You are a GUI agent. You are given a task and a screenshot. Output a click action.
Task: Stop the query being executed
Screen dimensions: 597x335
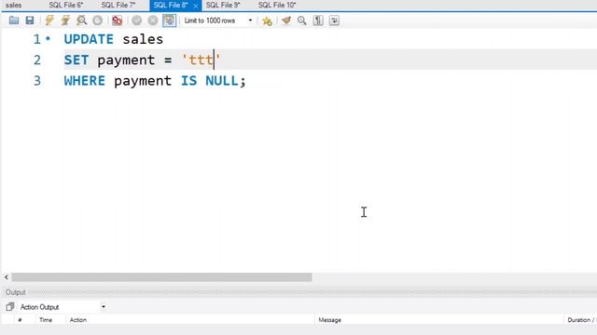point(97,20)
